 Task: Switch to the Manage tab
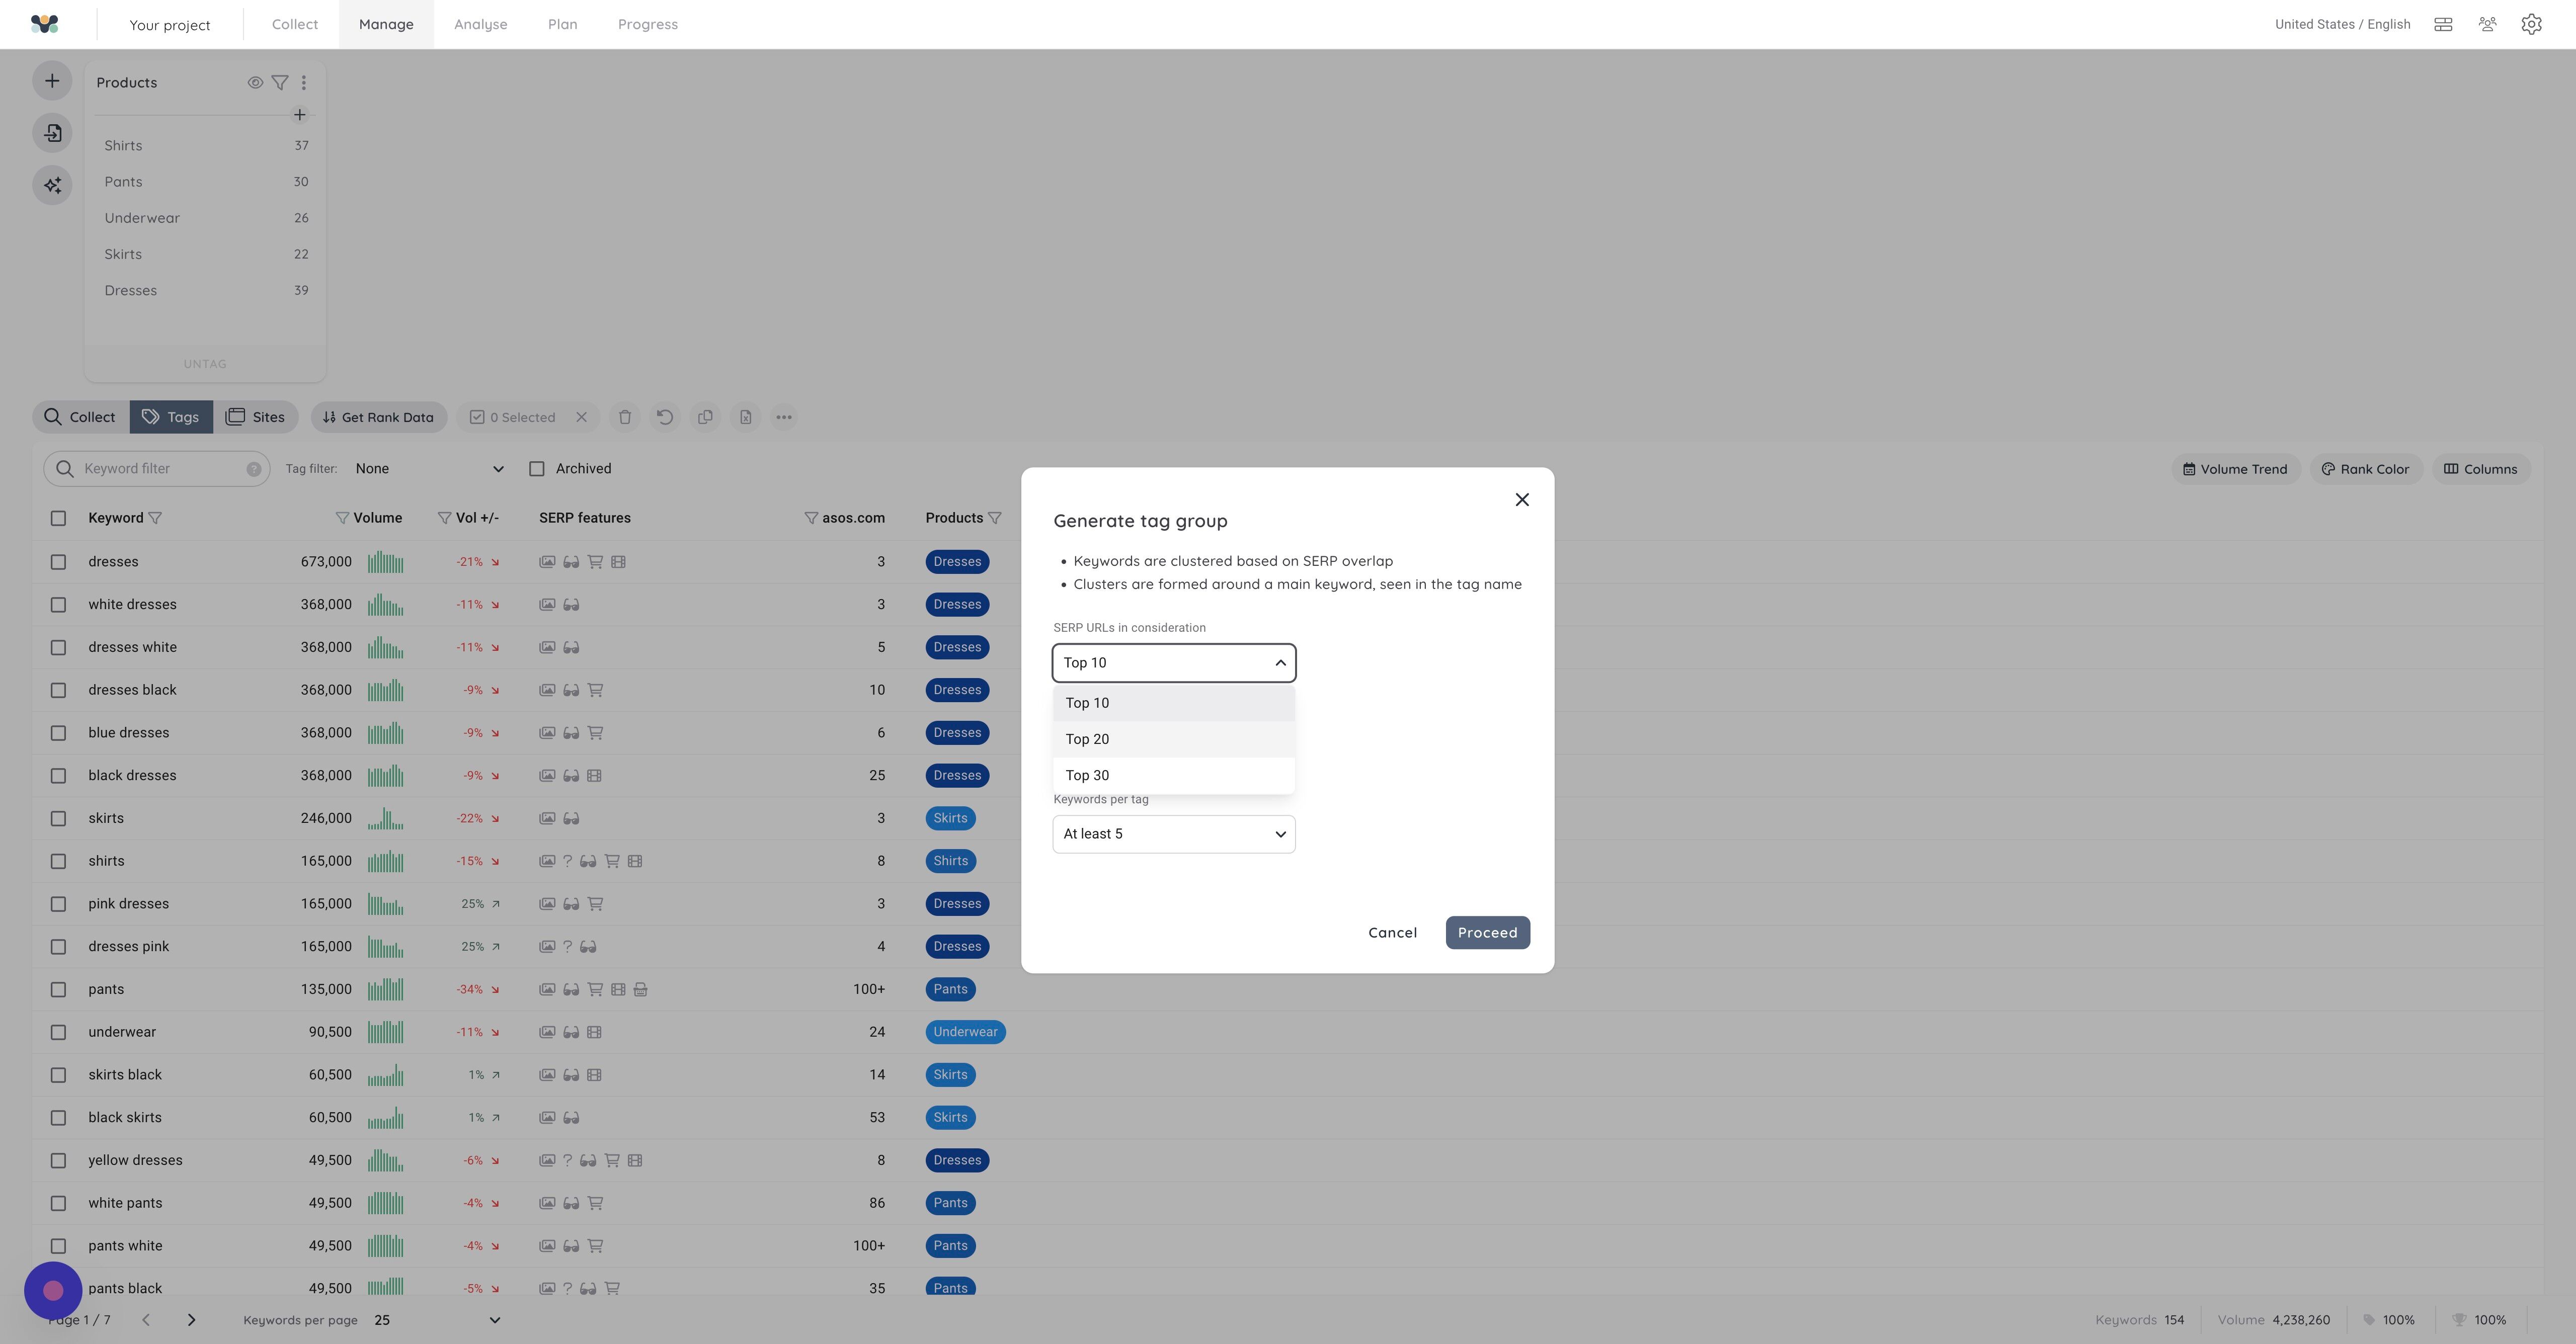coord(386,24)
